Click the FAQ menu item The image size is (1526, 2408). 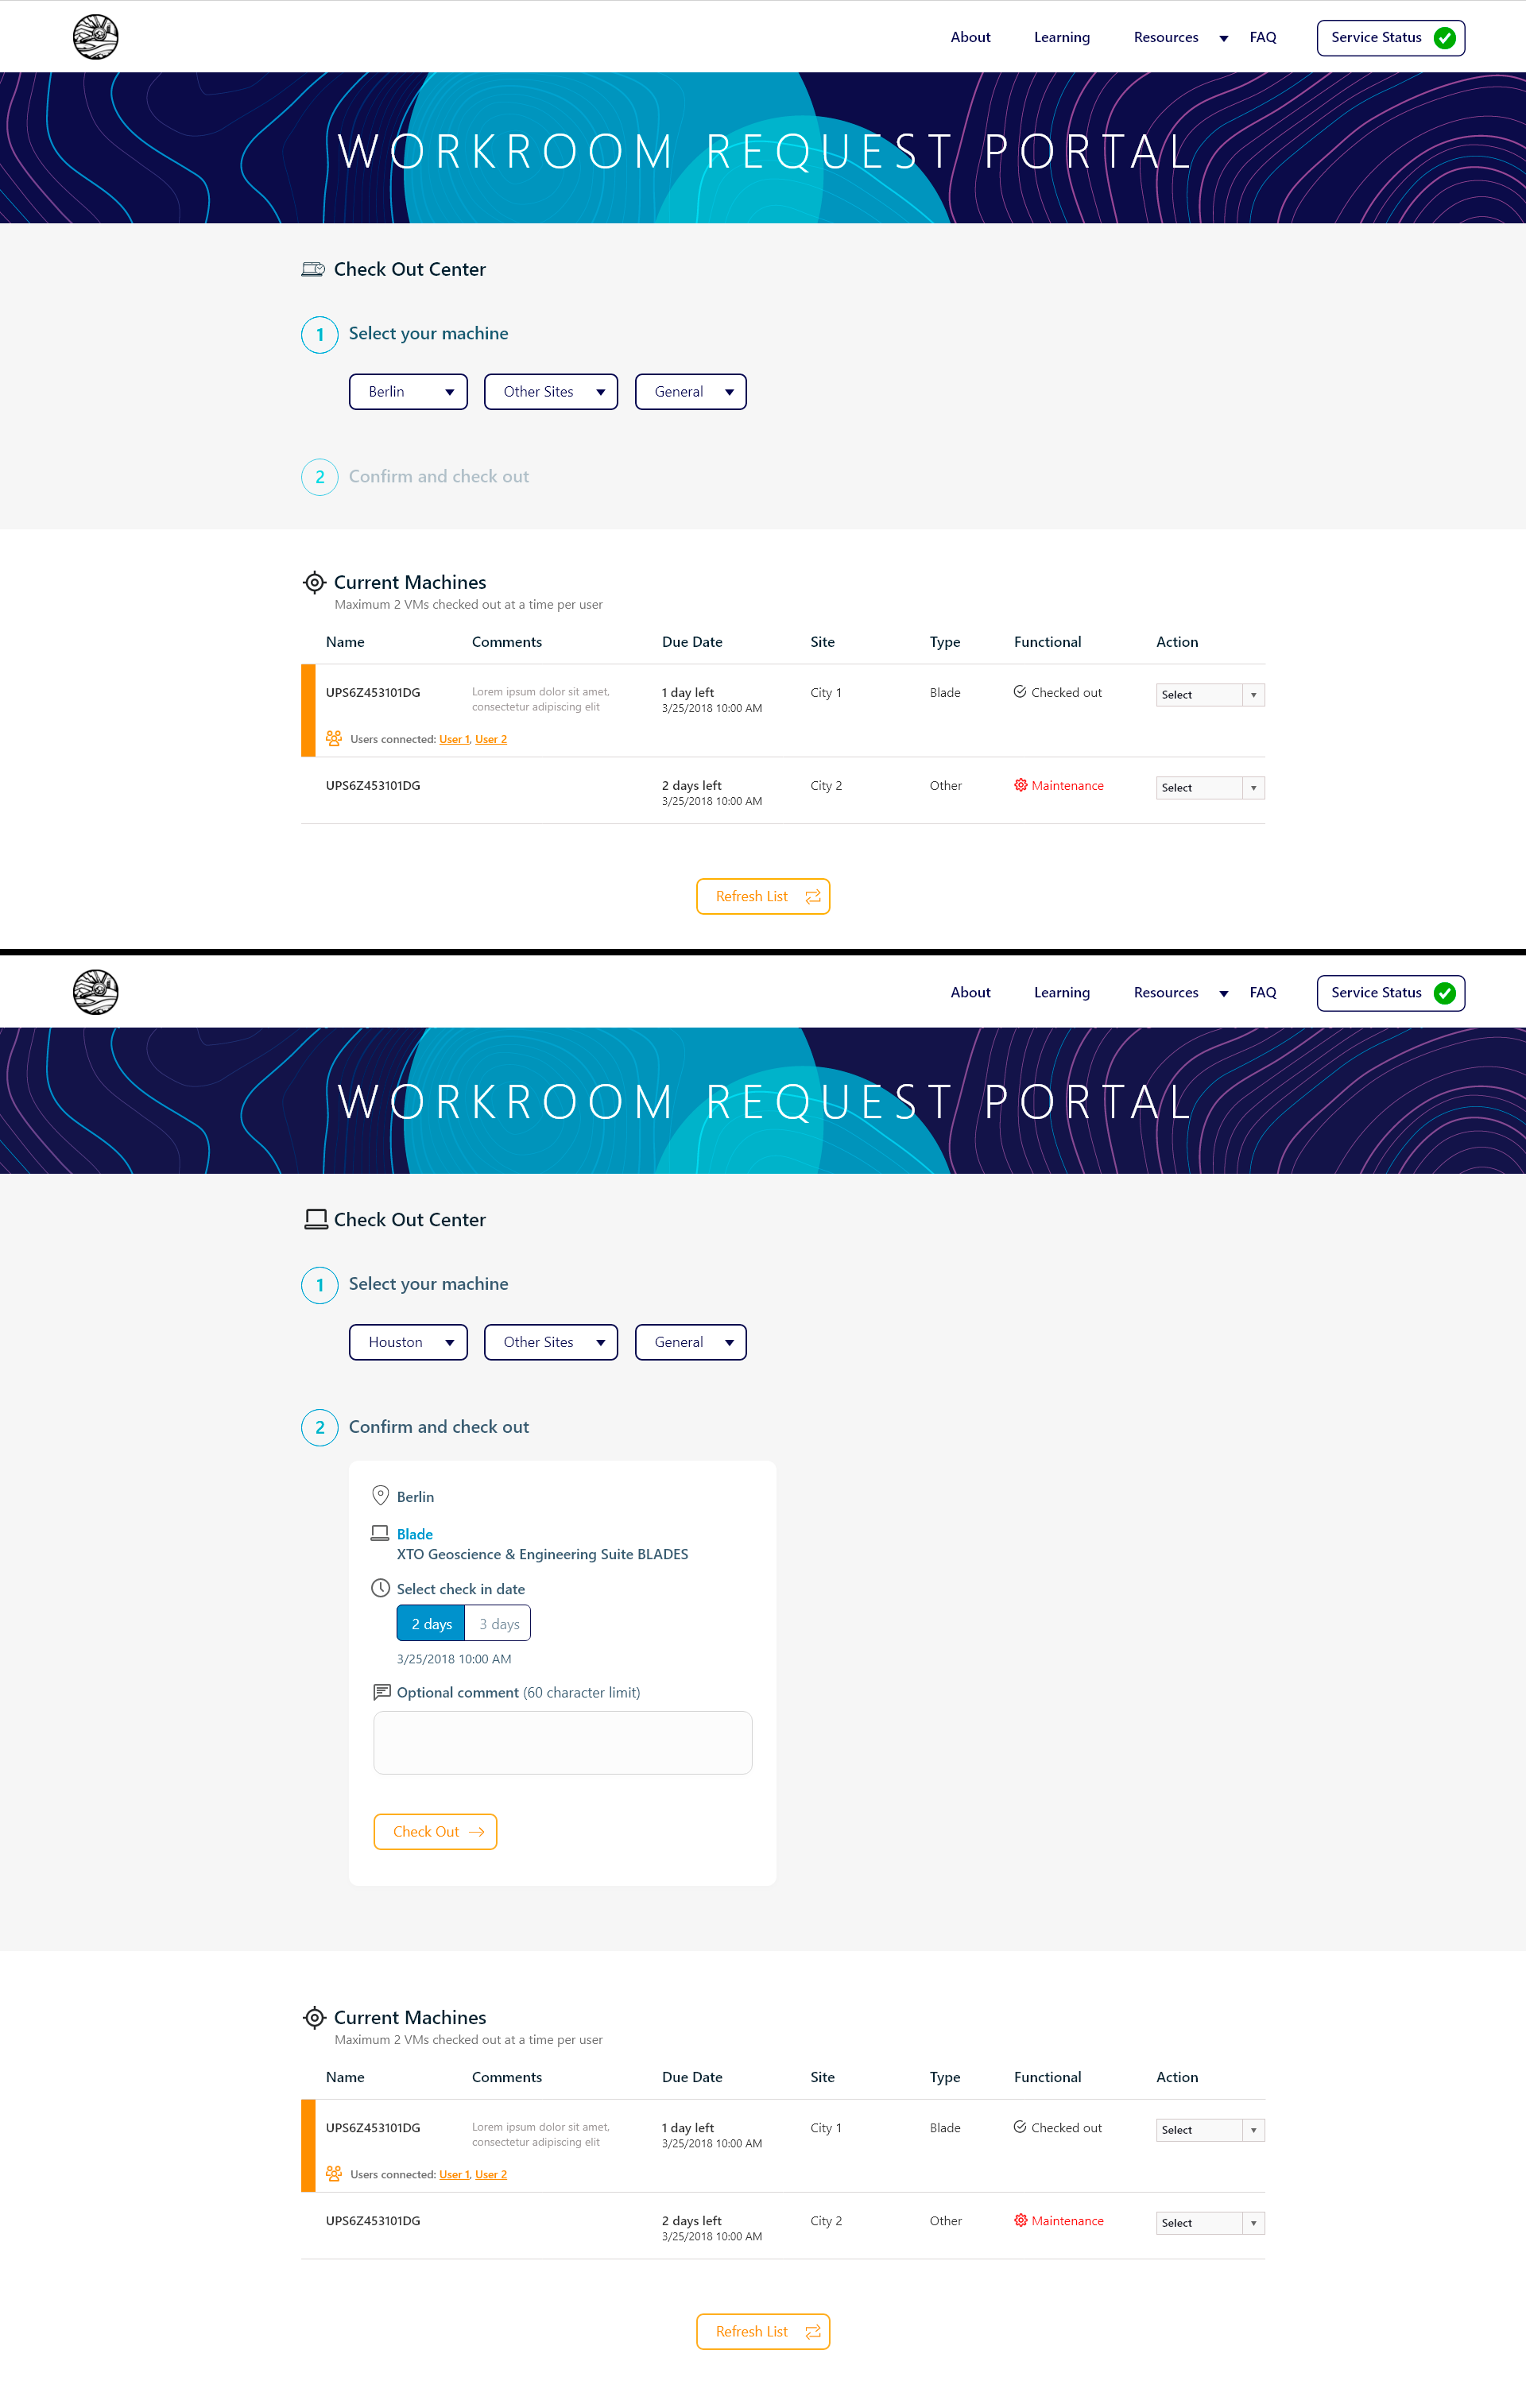1263,37
